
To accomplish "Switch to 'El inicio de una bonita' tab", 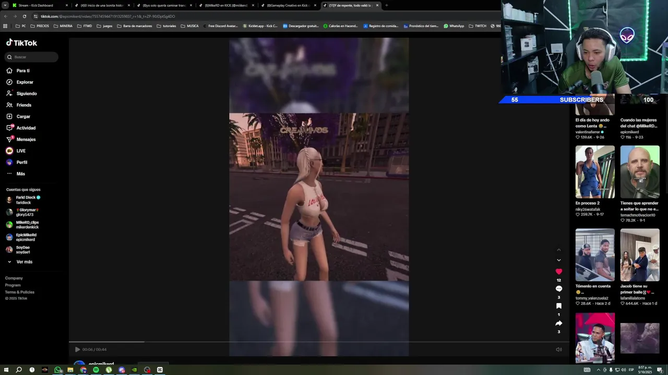I will coord(101,5).
